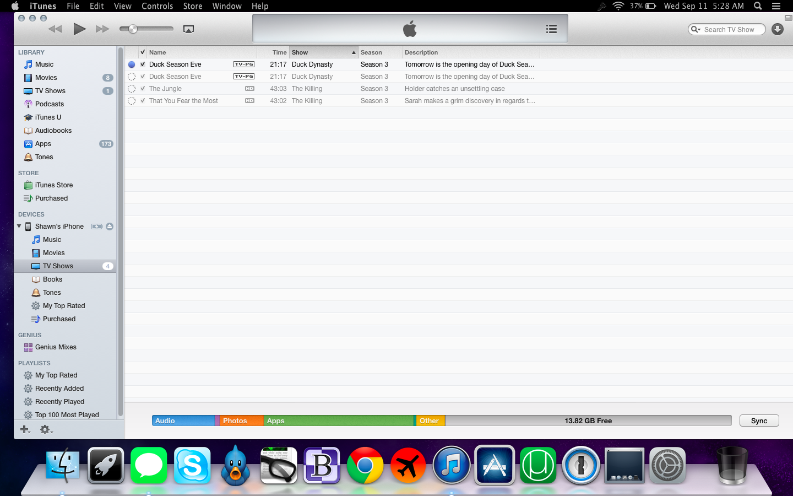This screenshot has width=793, height=496.
Task: Click the Audio segment of capacity bar
Action: pyautogui.click(x=183, y=420)
